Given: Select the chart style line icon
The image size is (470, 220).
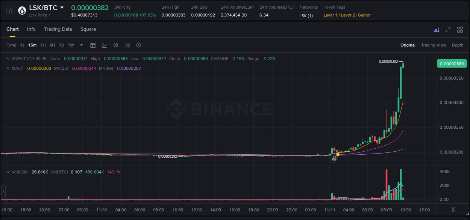Looking at the screenshot, I should [x=104, y=45].
